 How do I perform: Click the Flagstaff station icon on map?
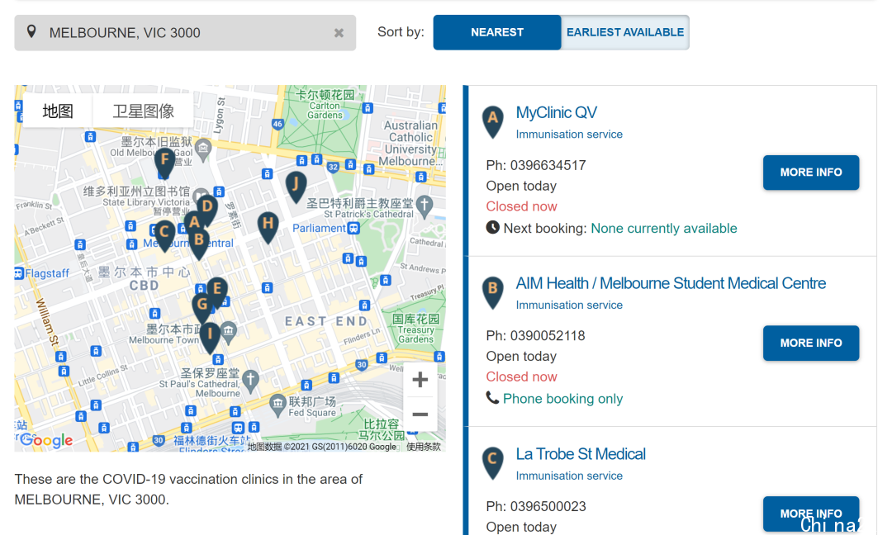[19, 273]
